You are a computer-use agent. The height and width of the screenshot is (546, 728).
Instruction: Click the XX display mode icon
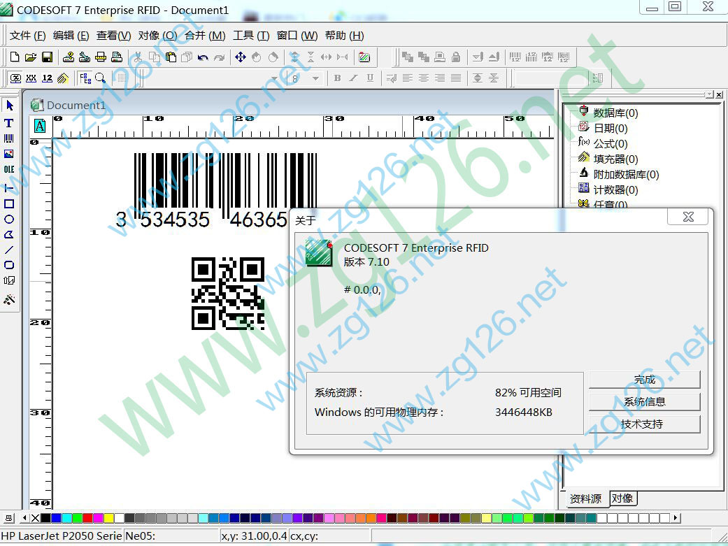point(31,78)
